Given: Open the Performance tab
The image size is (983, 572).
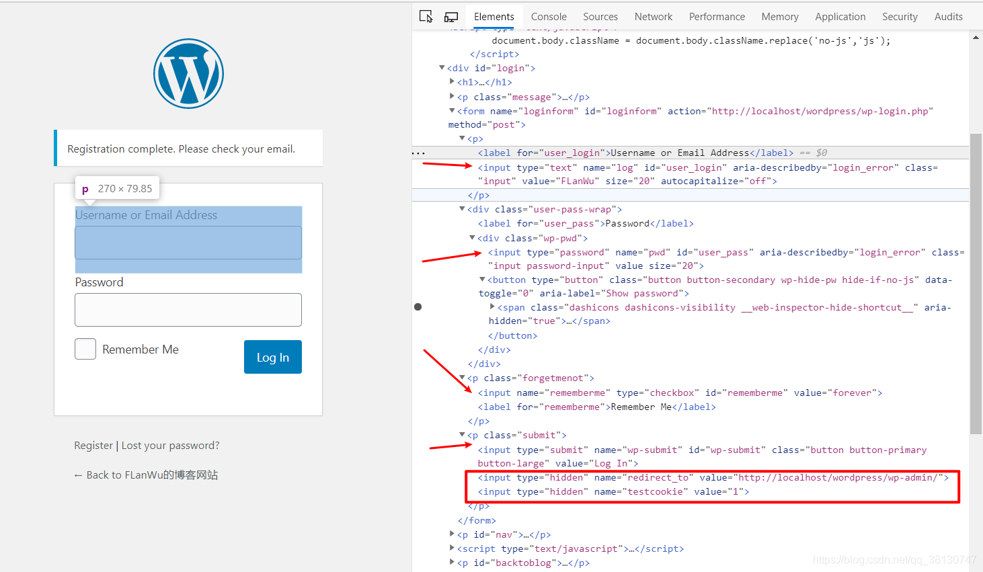Looking at the screenshot, I should pos(717,17).
